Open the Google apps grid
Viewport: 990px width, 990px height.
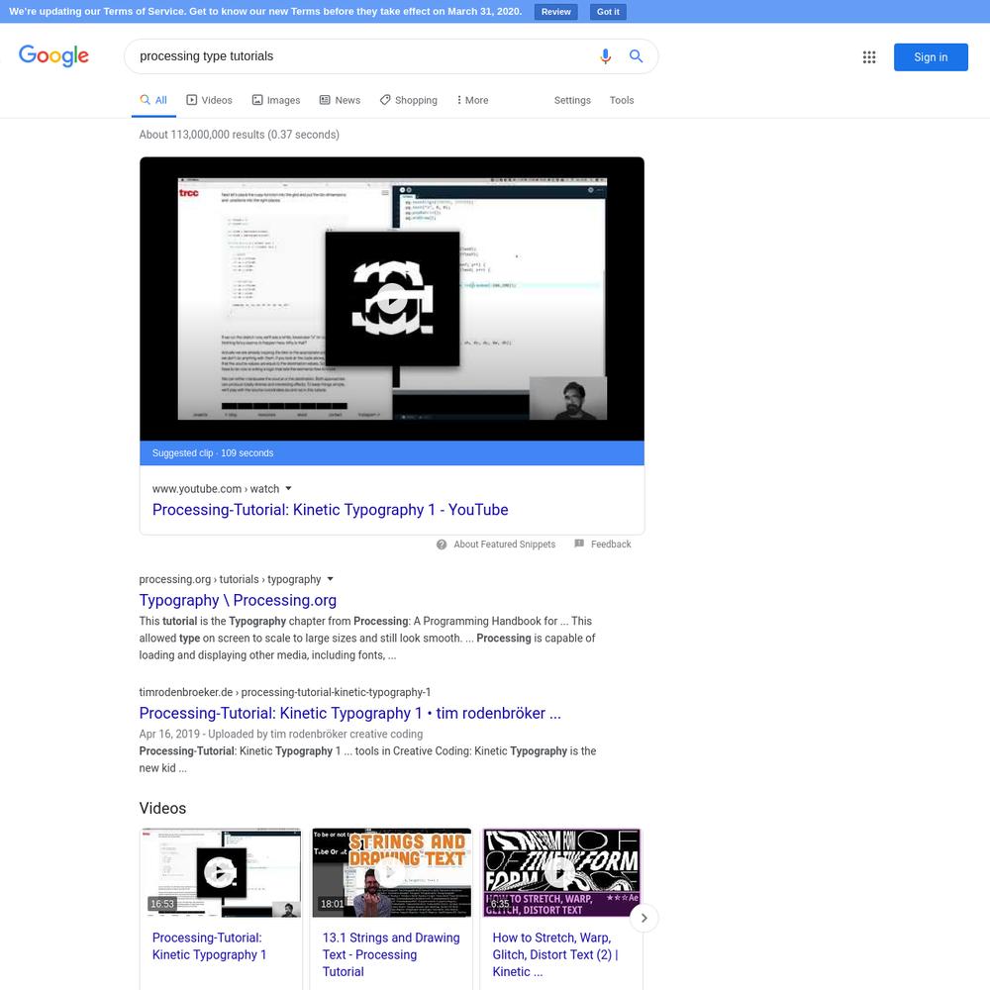coord(869,56)
